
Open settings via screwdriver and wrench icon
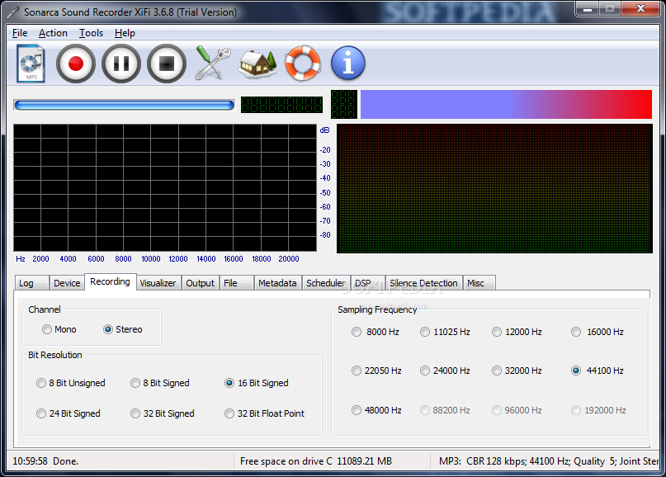point(212,64)
